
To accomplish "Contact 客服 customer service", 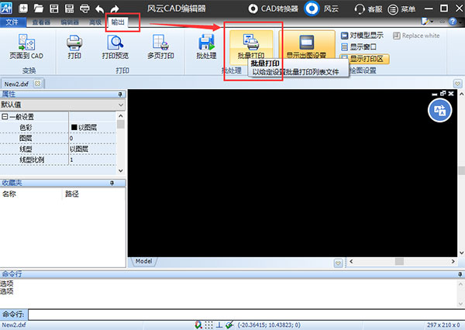I will [368, 9].
